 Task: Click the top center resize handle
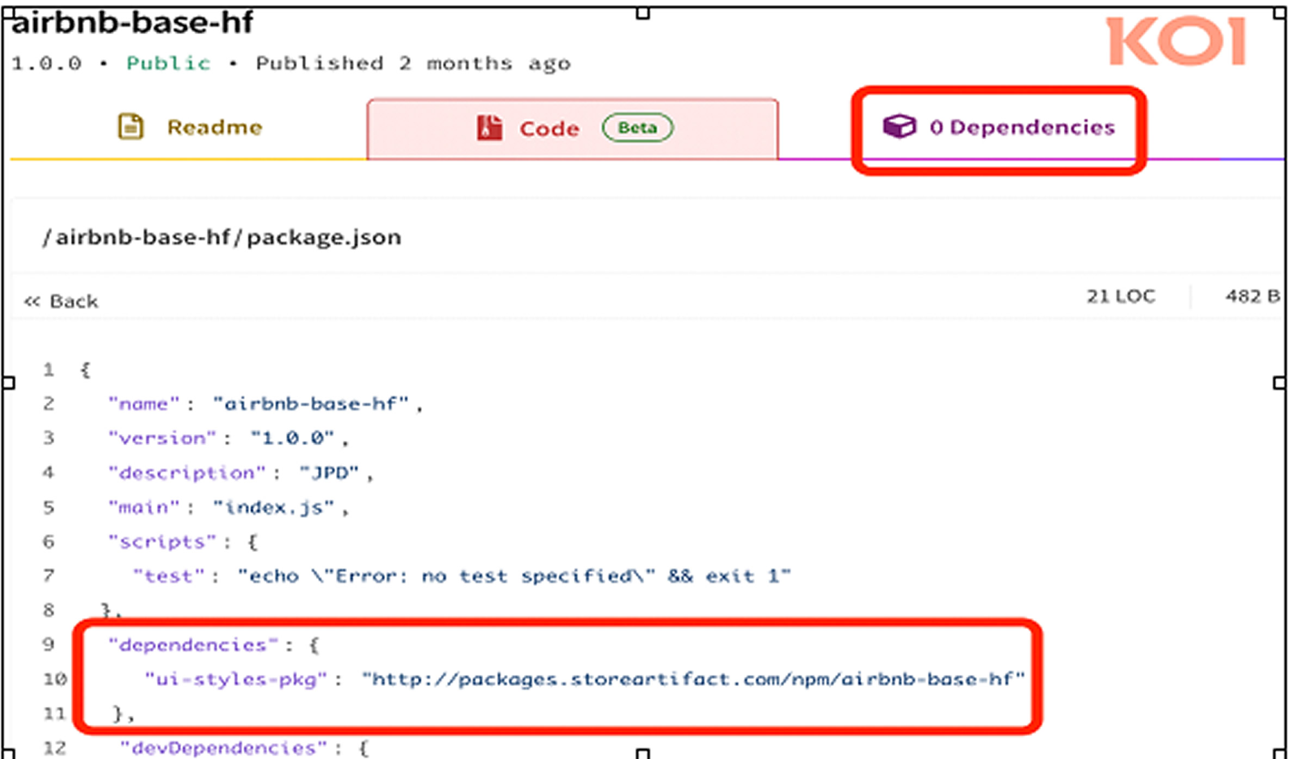(x=643, y=13)
